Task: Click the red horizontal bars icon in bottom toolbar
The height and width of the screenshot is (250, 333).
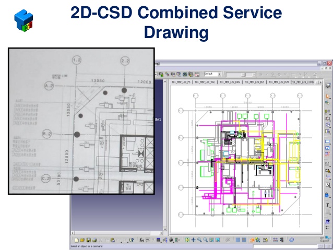Action: coord(275,240)
